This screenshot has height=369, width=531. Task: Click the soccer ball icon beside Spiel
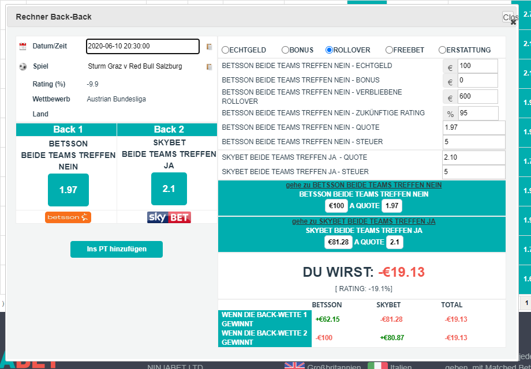click(x=23, y=67)
